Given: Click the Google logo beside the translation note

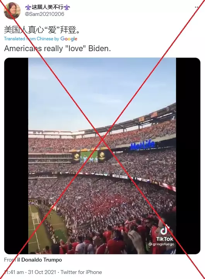Looking at the screenshot, I should (x=69, y=39).
